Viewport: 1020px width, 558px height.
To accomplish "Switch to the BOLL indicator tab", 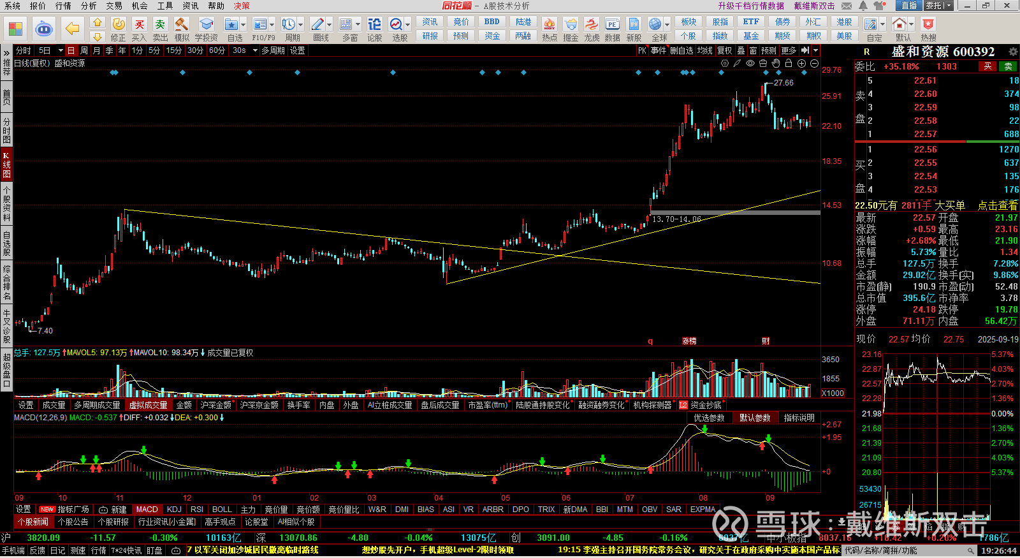I will pyautogui.click(x=222, y=510).
